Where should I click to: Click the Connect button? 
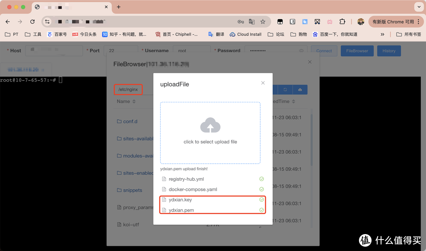click(324, 51)
